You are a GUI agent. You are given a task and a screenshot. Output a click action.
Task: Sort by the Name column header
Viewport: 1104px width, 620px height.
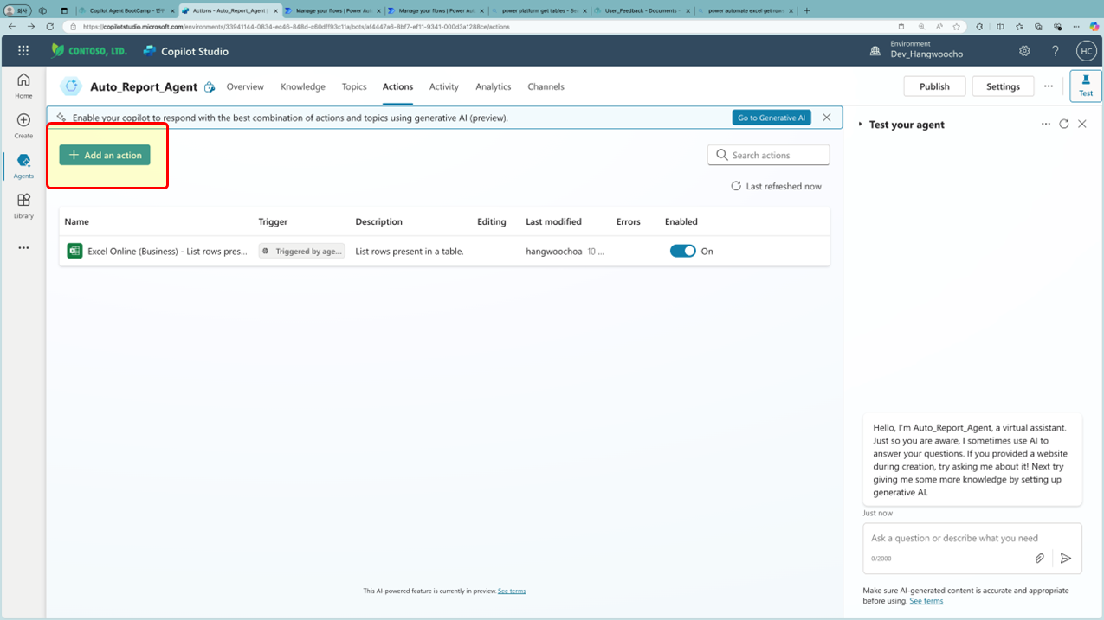click(76, 221)
